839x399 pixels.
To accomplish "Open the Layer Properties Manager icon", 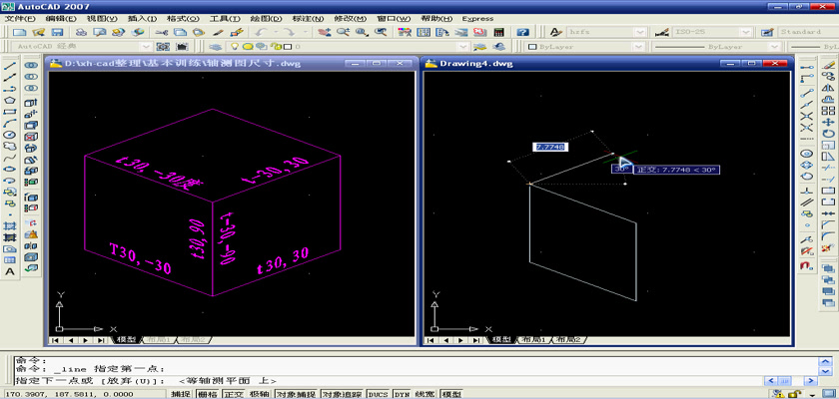I will pyautogui.click(x=215, y=47).
